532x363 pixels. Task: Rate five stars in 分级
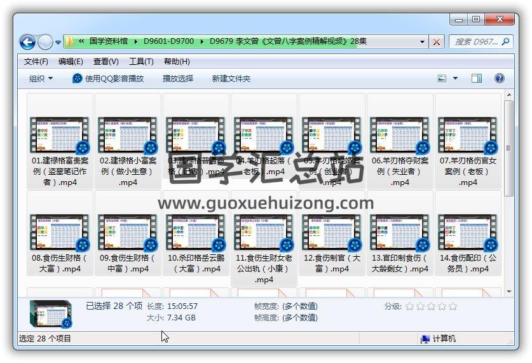pyautogui.click(x=453, y=306)
